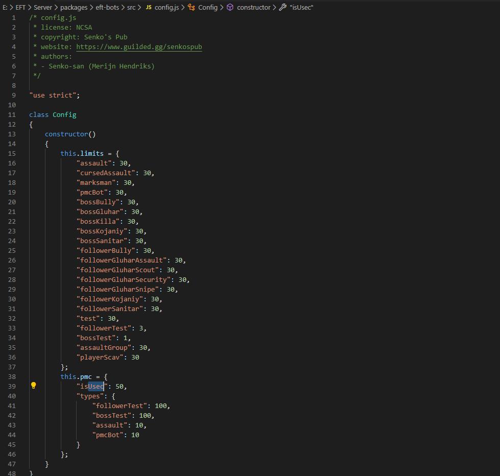Image resolution: width=500 pixels, height=476 pixels.
Task: Select the packages breadcrumb segment
Action: click(x=74, y=7)
